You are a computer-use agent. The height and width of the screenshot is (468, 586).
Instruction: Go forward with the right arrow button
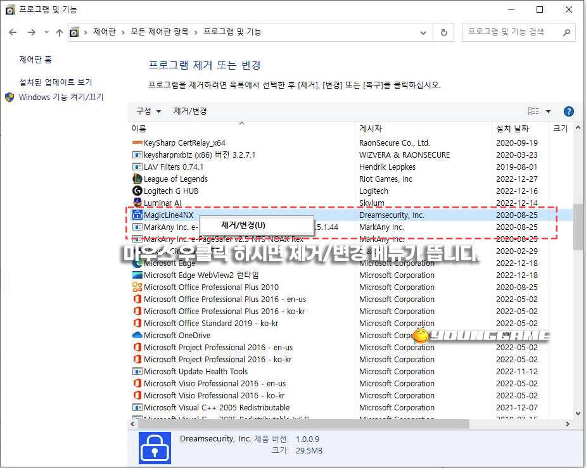(x=32, y=32)
